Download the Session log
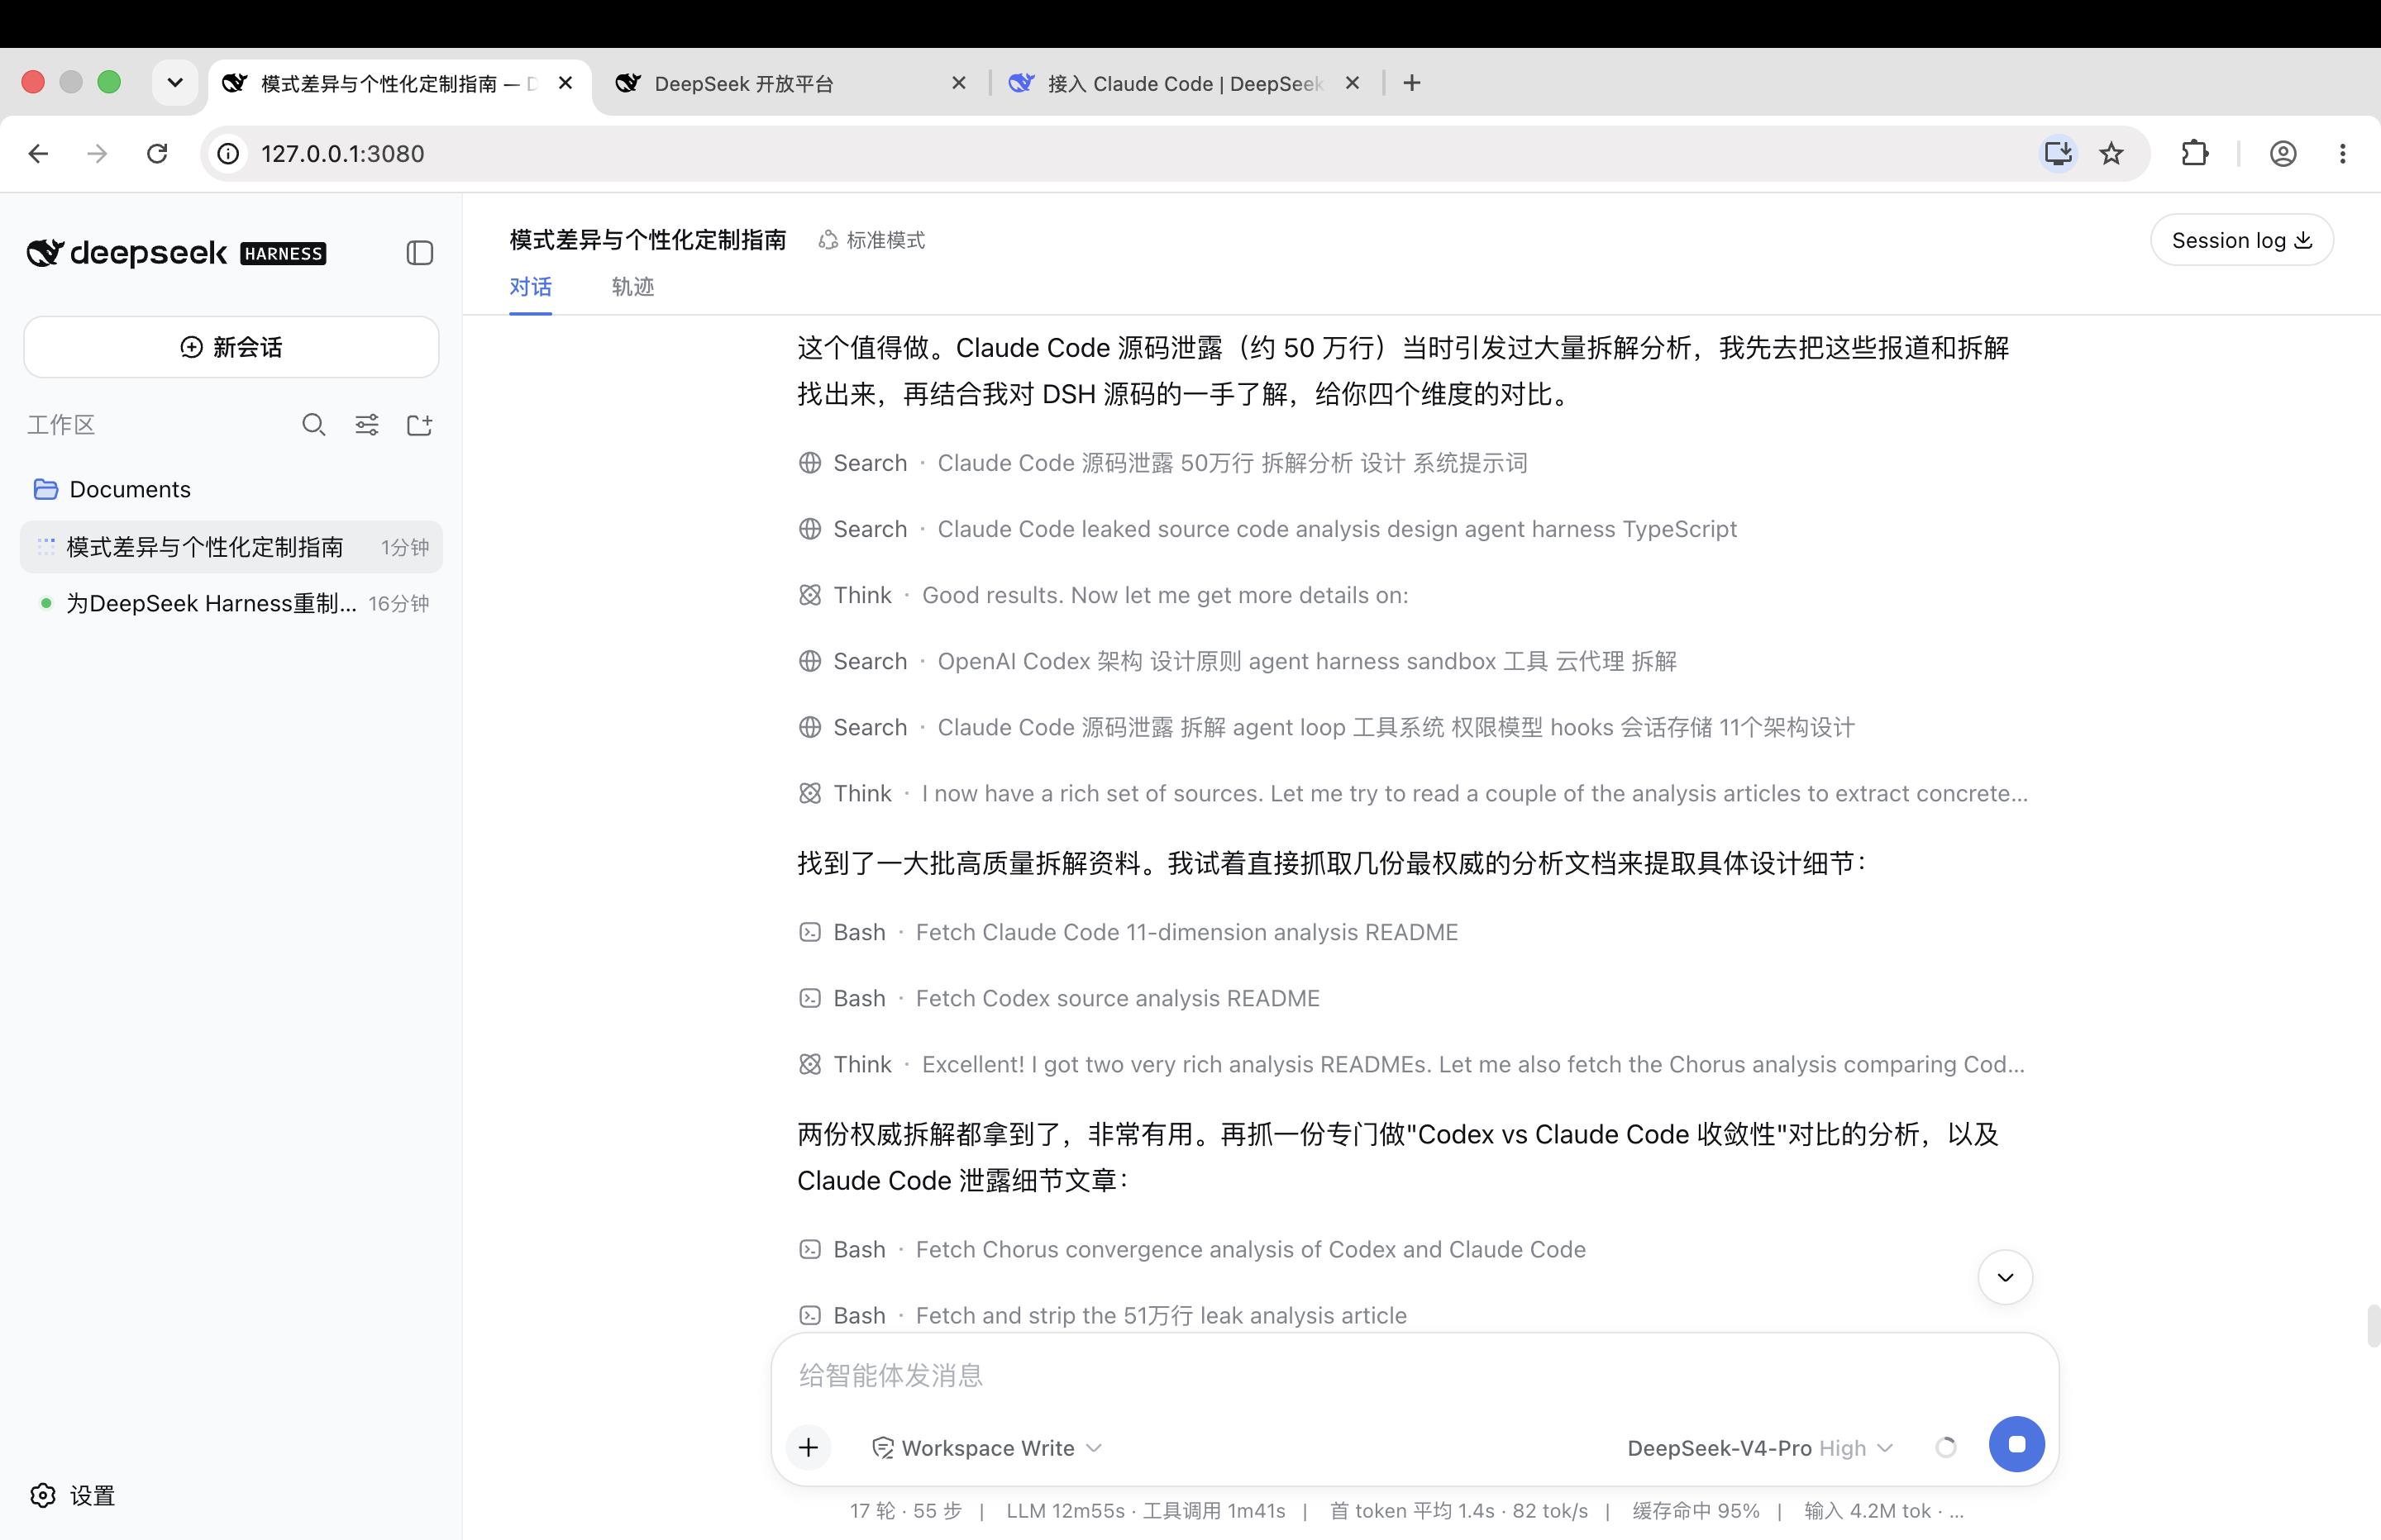The image size is (2381, 1540). 2242,240
